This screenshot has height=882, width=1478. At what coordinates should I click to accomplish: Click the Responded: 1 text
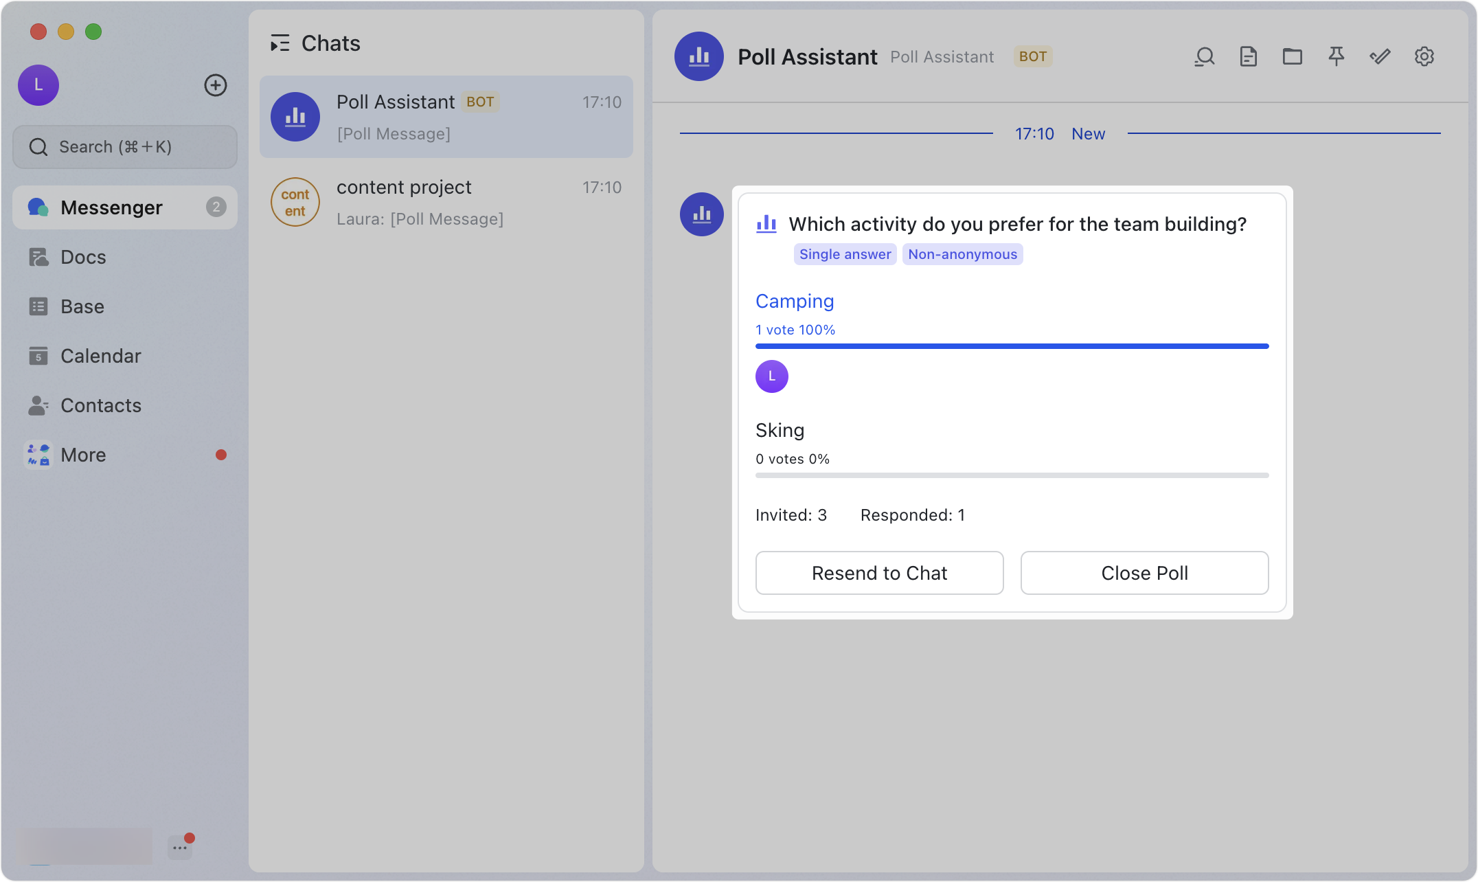pos(913,515)
